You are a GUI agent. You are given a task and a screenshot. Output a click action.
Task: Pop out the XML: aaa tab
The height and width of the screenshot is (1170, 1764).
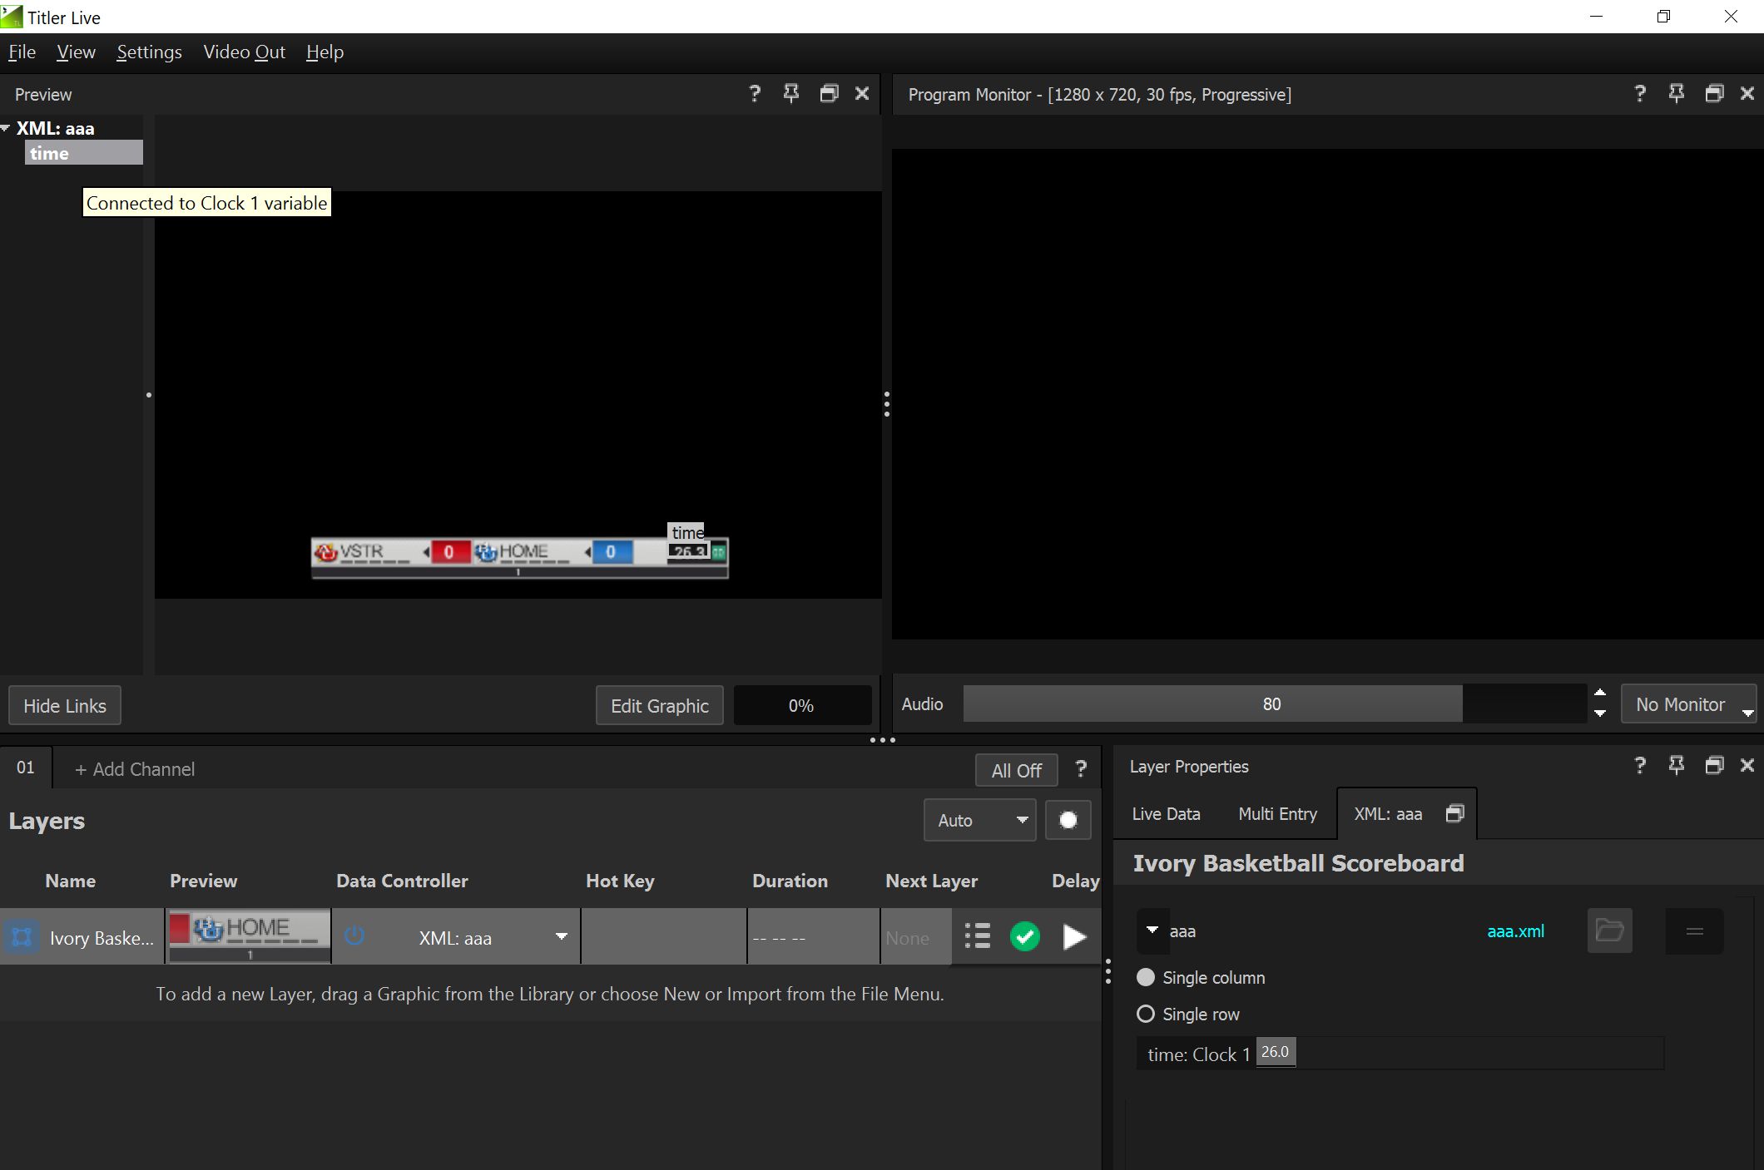[x=1454, y=813]
